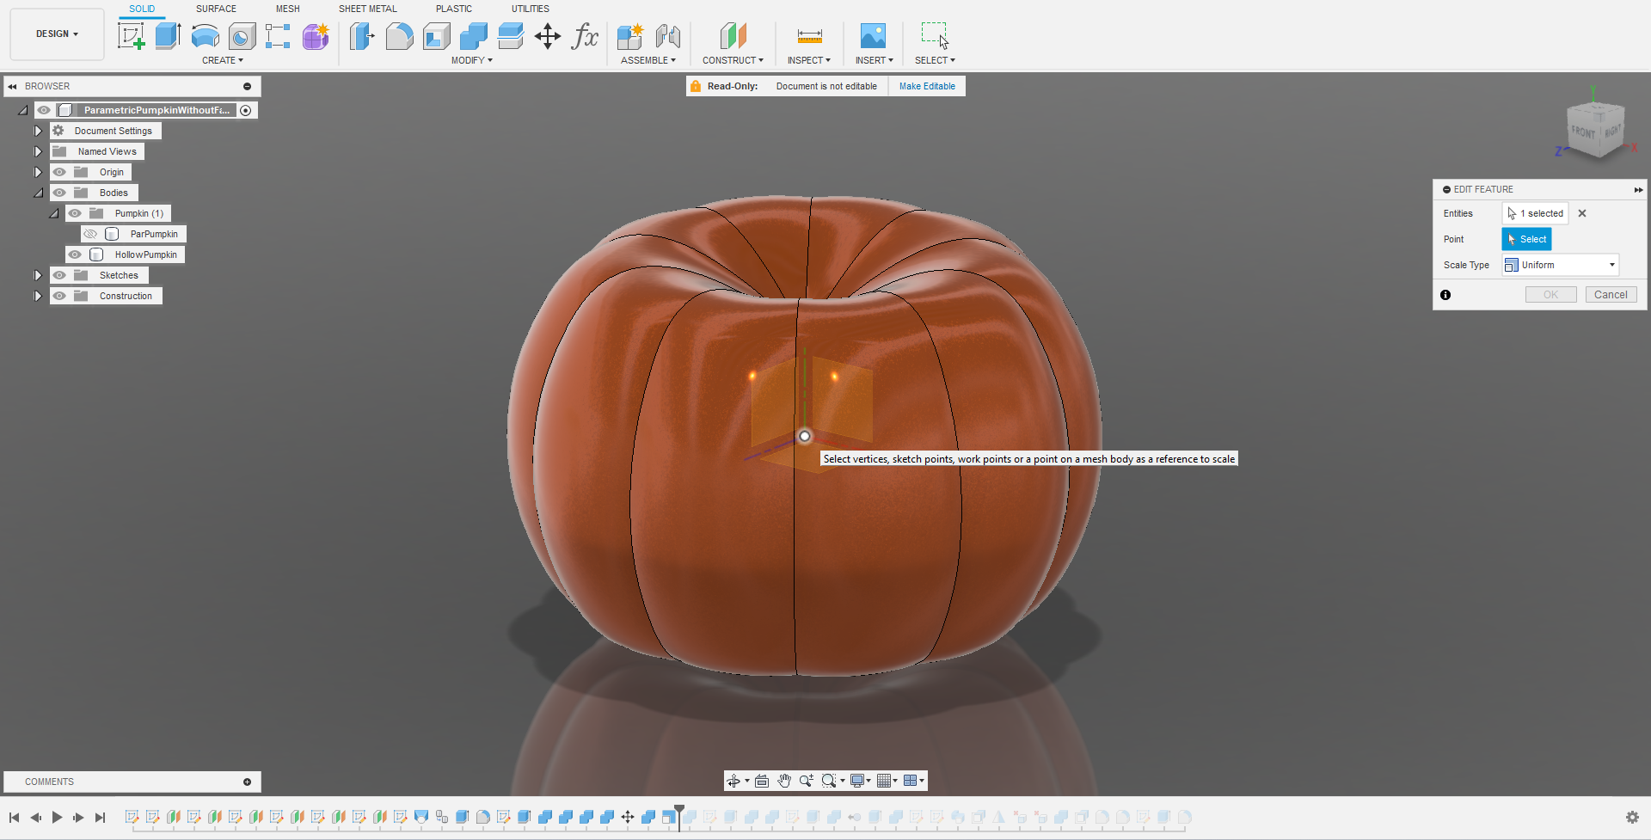Select the Shell tool icon
The image size is (1651, 840).
click(437, 36)
